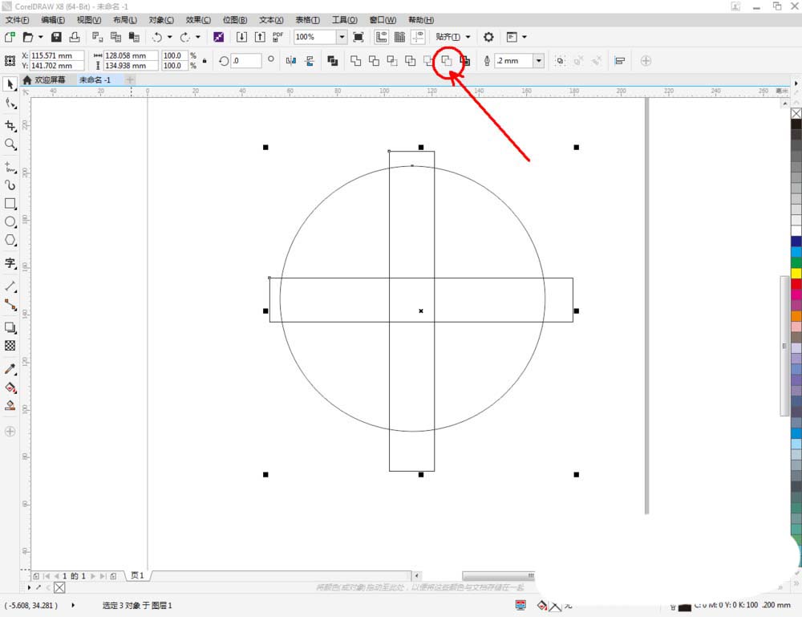The height and width of the screenshot is (617, 802).
Task: Click the no-color X swatch atop palette
Action: pos(796,113)
